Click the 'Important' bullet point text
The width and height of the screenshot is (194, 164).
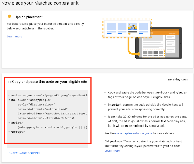pos(146,107)
